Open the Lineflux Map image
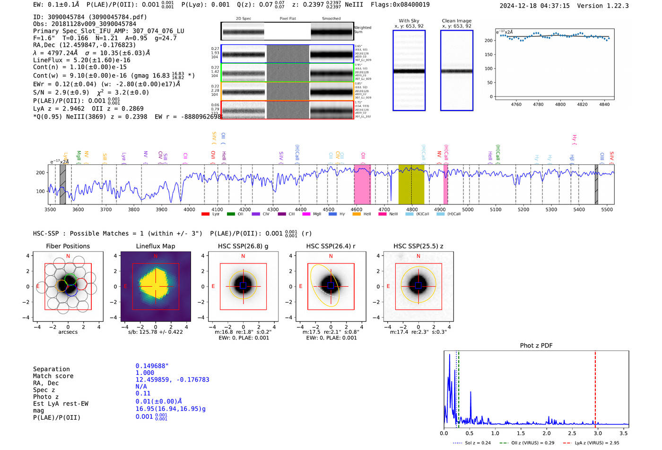662x450 pixels. click(x=156, y=287)
